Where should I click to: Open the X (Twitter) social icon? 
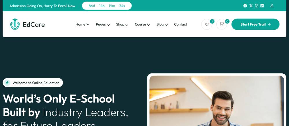pos(251,6)
